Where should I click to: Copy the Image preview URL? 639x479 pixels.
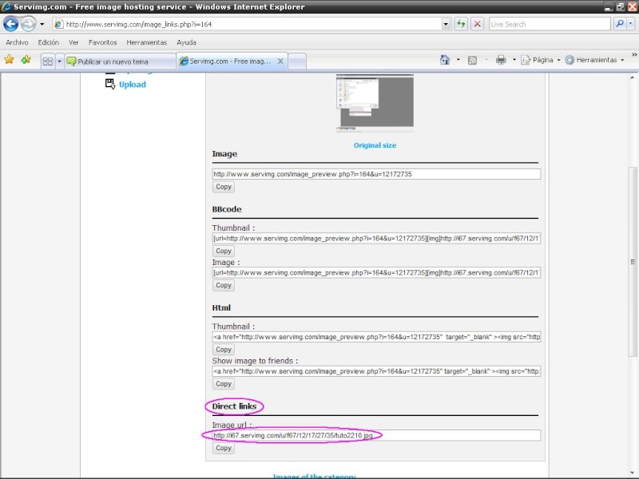(x=224, y=187)
